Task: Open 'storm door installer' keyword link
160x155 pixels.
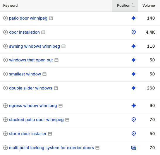Action: pos(28,134)
